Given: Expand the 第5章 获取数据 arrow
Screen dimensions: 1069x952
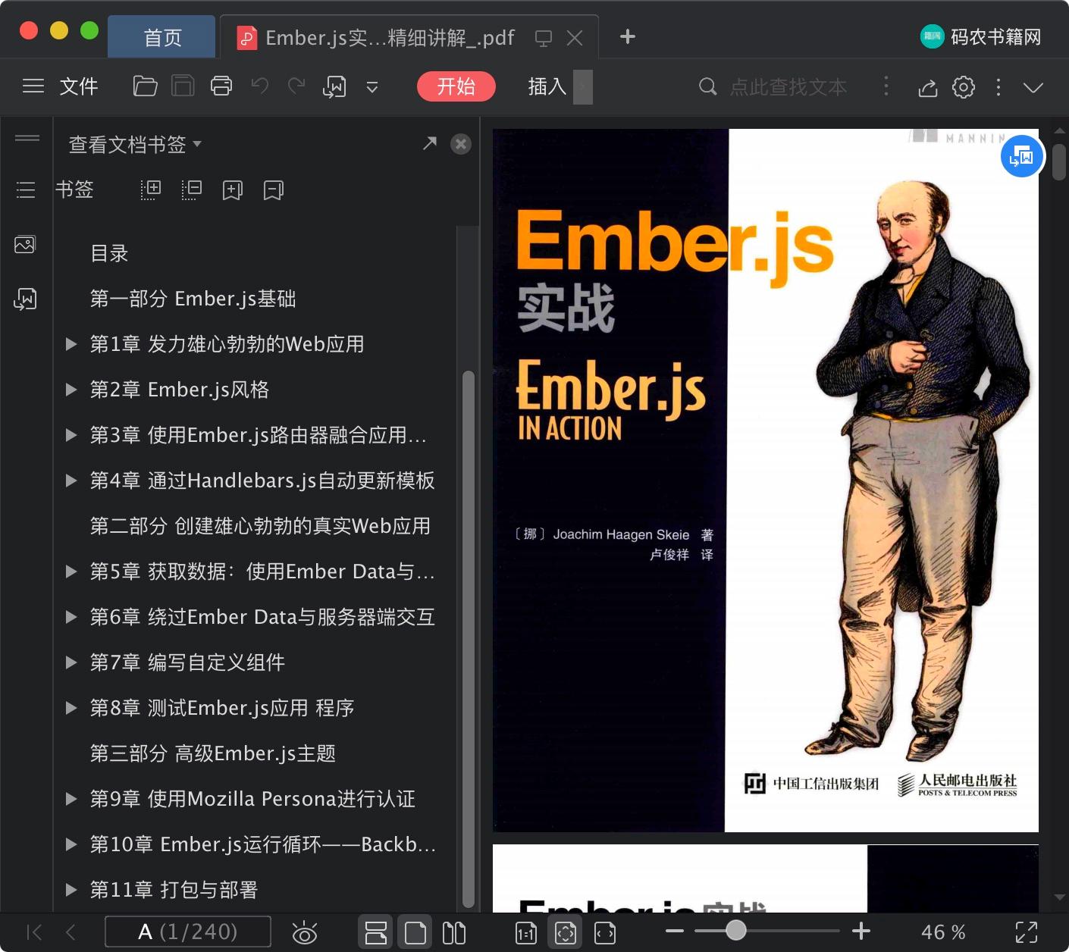Looking at the screenshot, I should click(71, 572).
